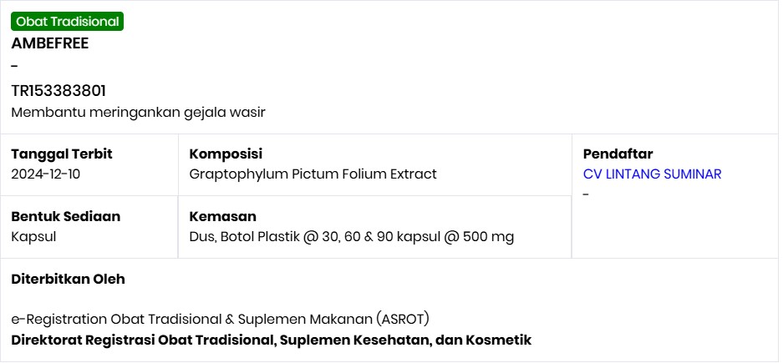Select Graptophylum Pictum Folium Extract text
This screenshot has width=783, height=363.
pyautogui.click(x=313, y=174)
